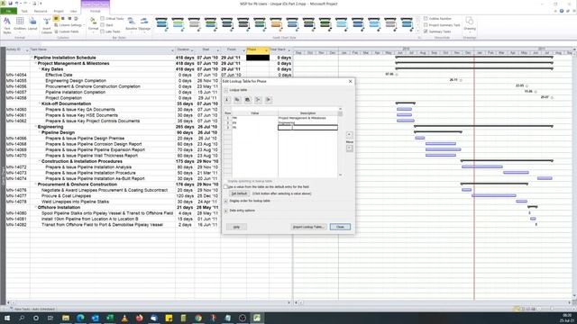
Task: Save the project from quick access toolbar
Action: pos(10,4)
